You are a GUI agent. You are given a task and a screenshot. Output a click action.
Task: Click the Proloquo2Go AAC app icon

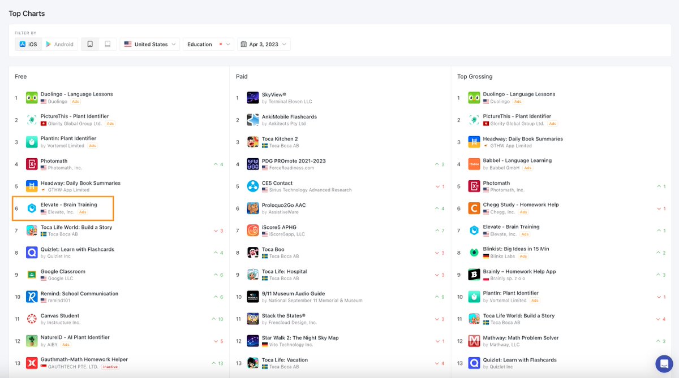click(253, 208)
